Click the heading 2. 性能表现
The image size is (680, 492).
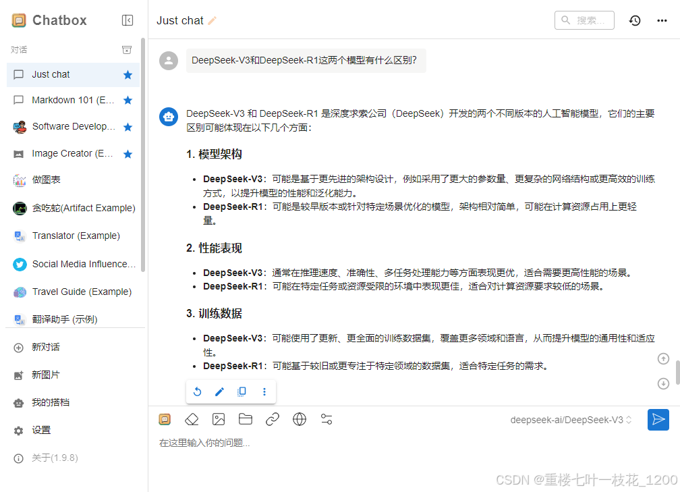point(215,248)
